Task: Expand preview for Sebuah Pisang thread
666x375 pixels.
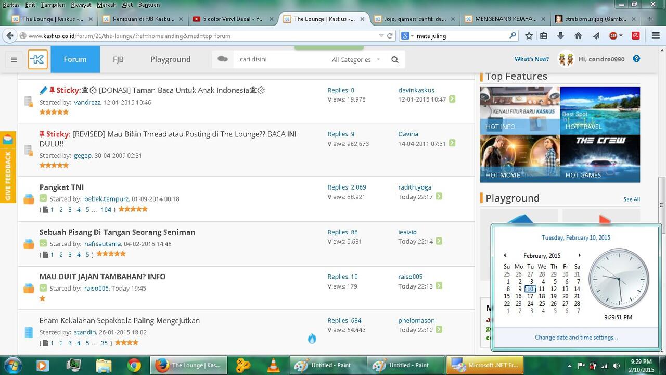Action: pos(43,243)
